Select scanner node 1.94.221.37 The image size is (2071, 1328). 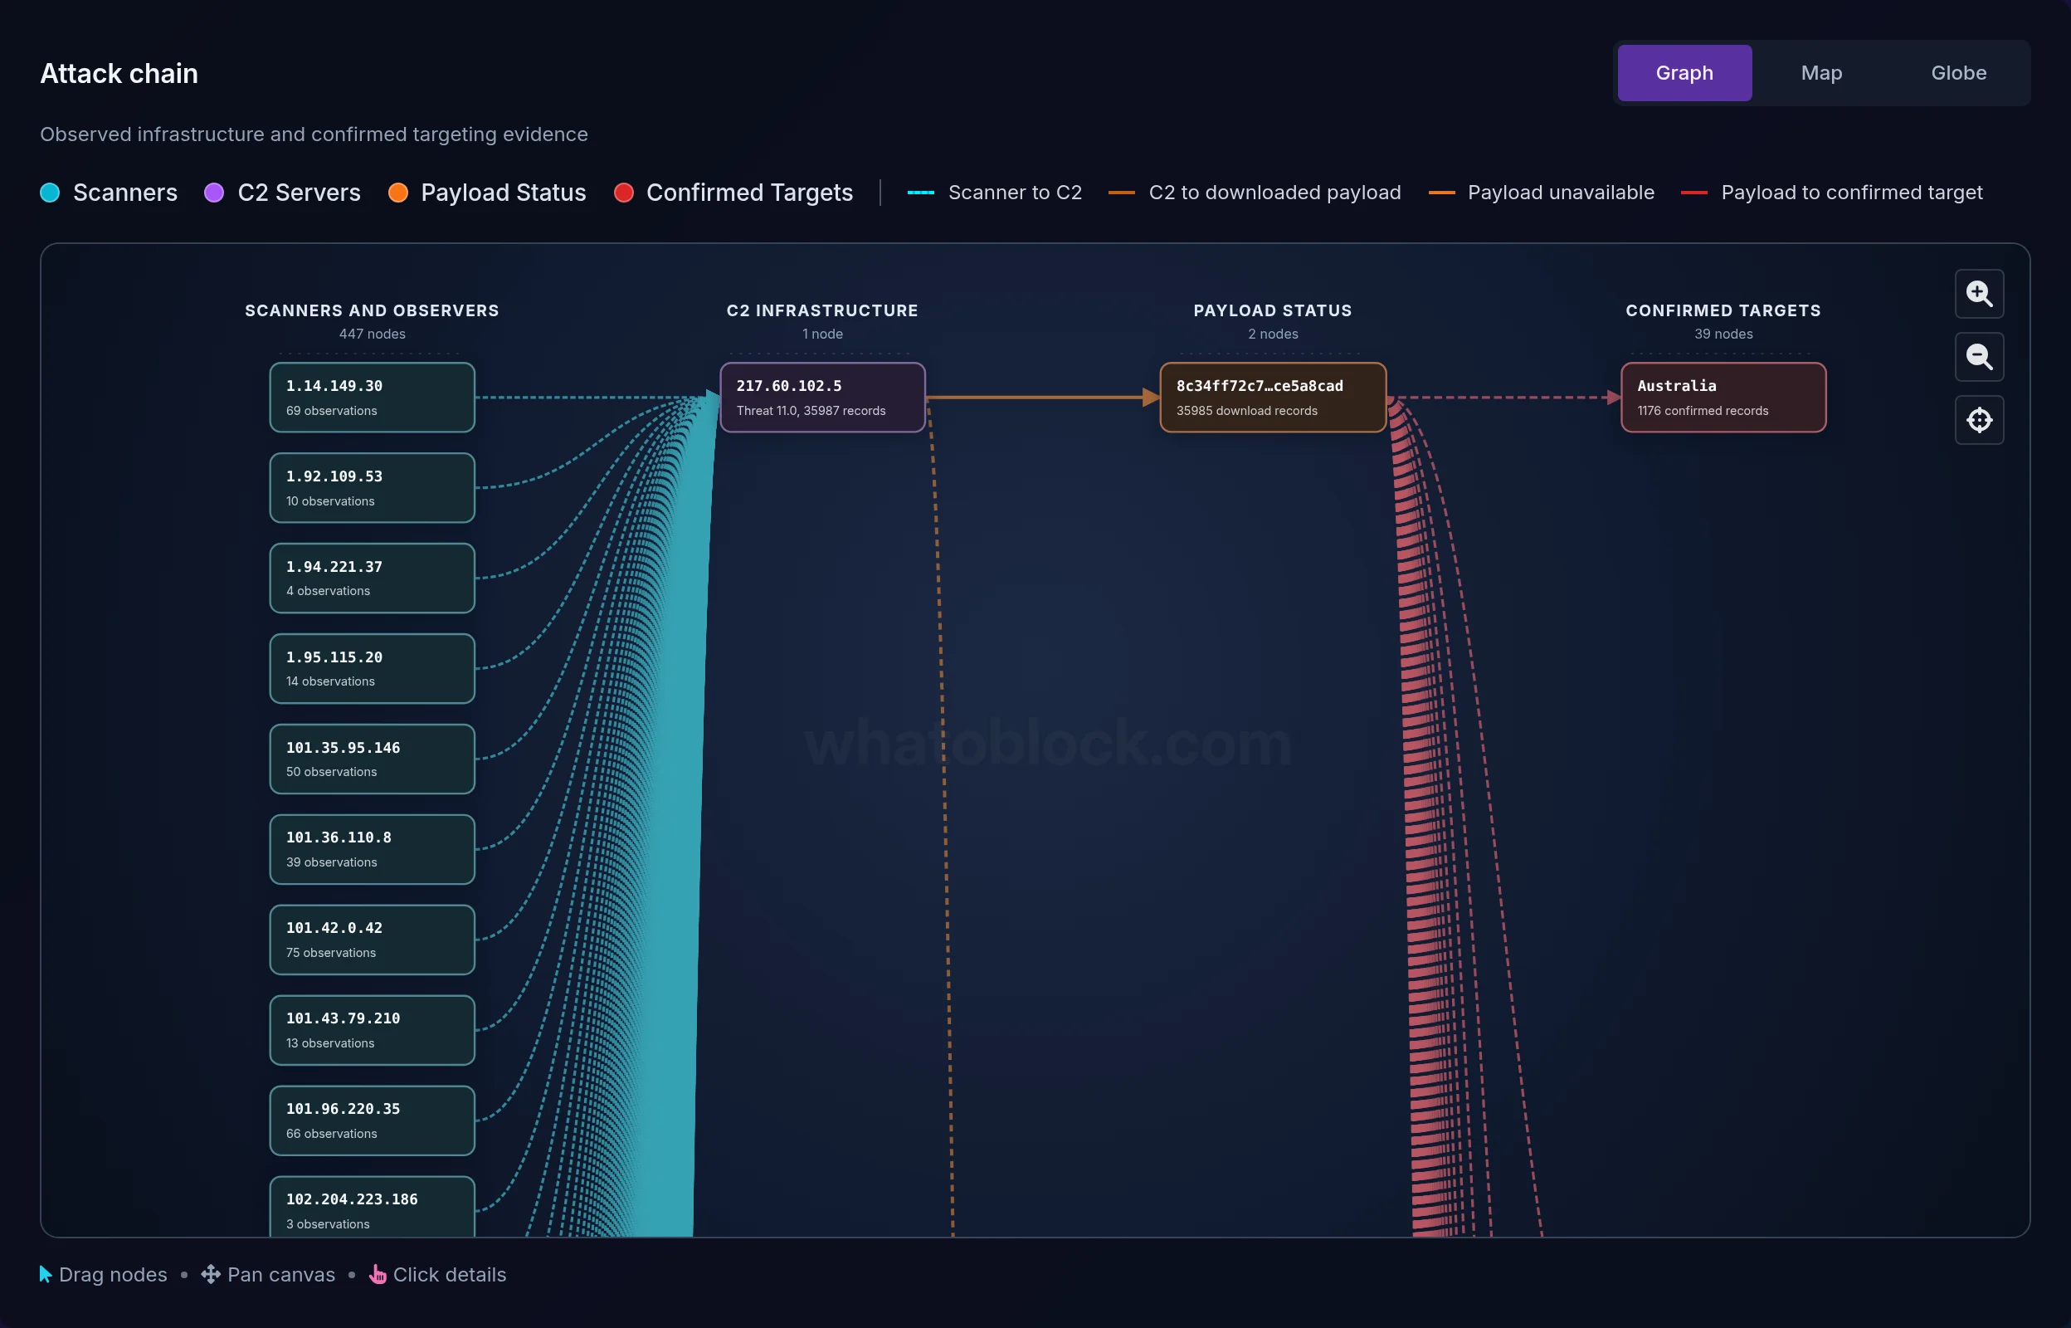(373, 578)
